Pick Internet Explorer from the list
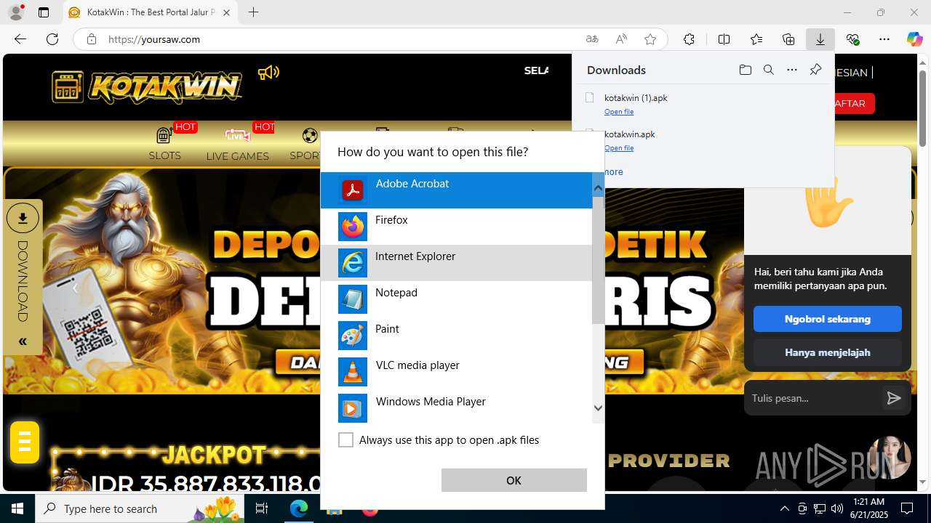The image size is (931, 523). (x=456, y=263)
